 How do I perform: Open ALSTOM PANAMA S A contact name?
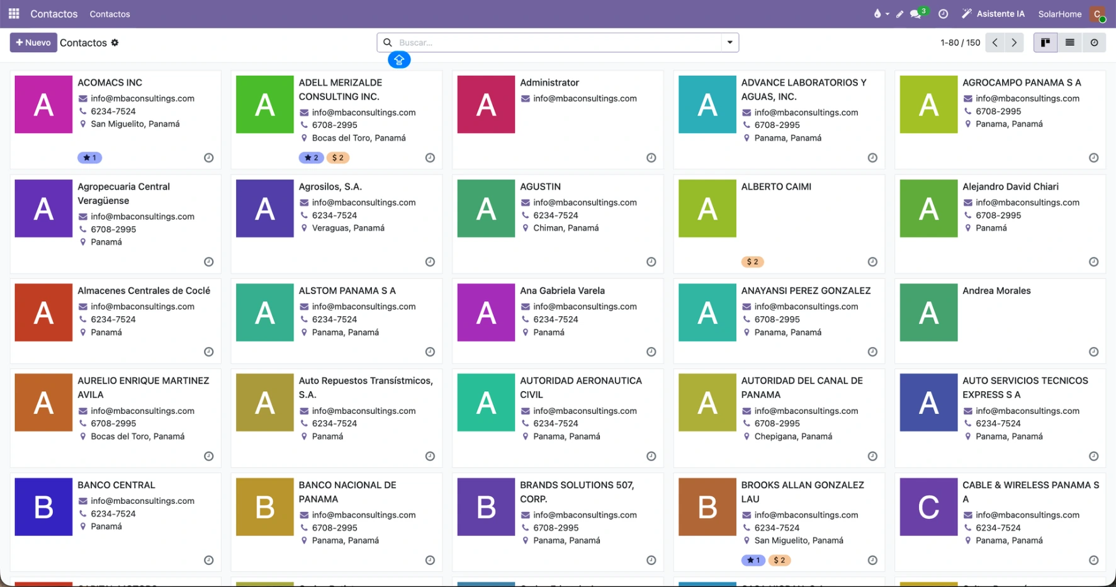click(347, 290)
